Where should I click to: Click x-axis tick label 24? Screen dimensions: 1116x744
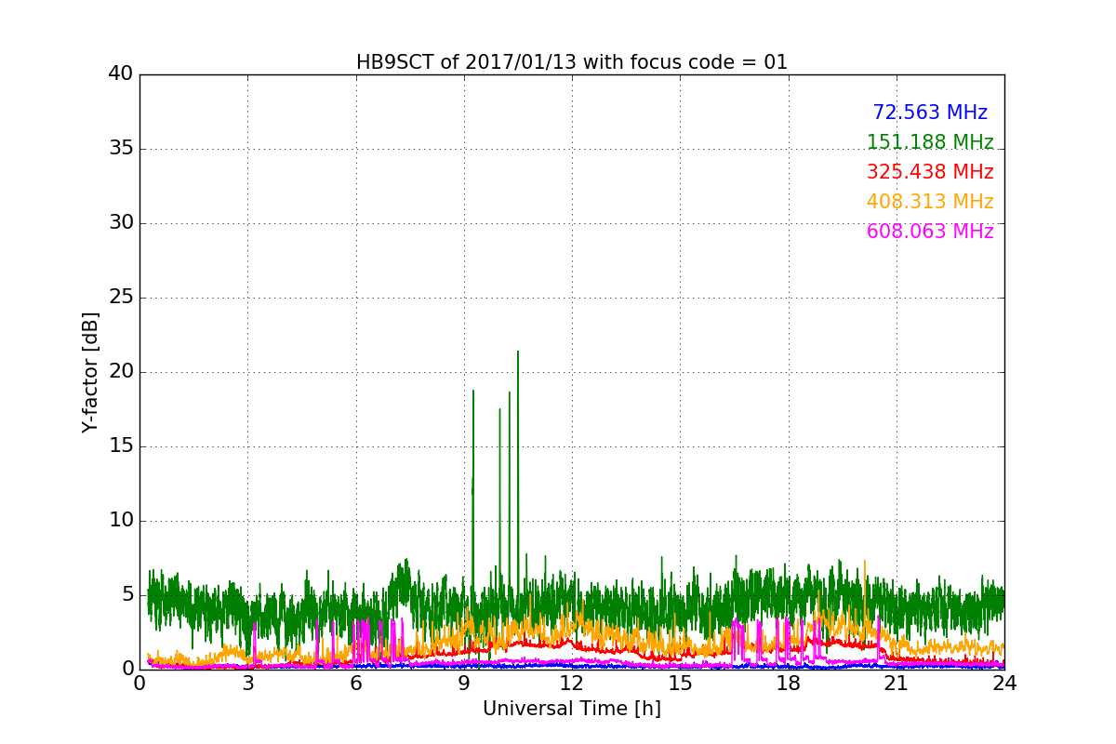coord(1004,684)
